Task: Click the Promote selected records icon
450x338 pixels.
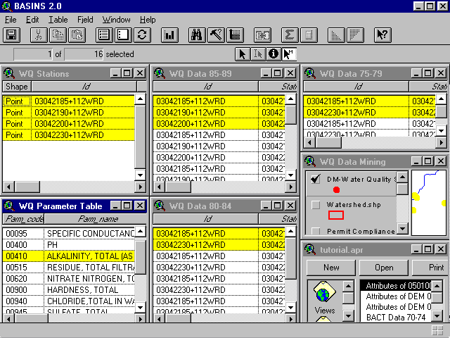Action: click(x=235, y=35)
